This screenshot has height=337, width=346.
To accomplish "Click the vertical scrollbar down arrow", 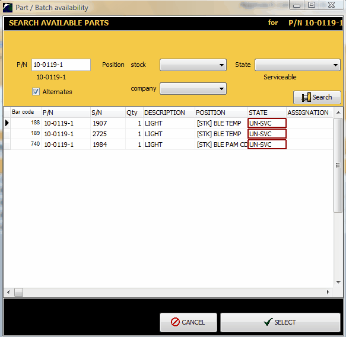I will point(338,282).
